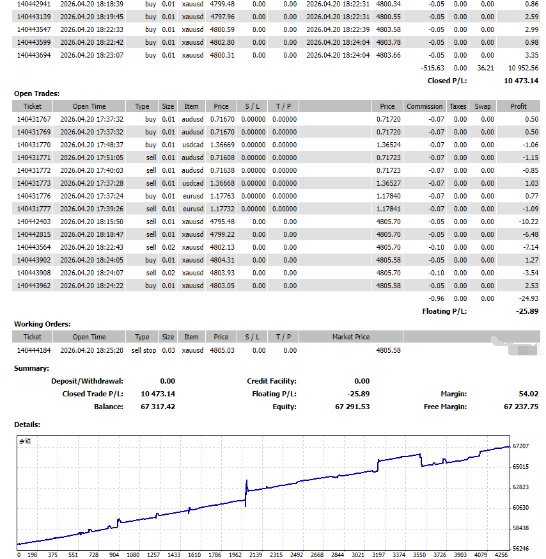The height and width of the screenshot is (559, 546).
Task: Click the Ticket column header in Open Trades
Action: [x=32, y=106]
